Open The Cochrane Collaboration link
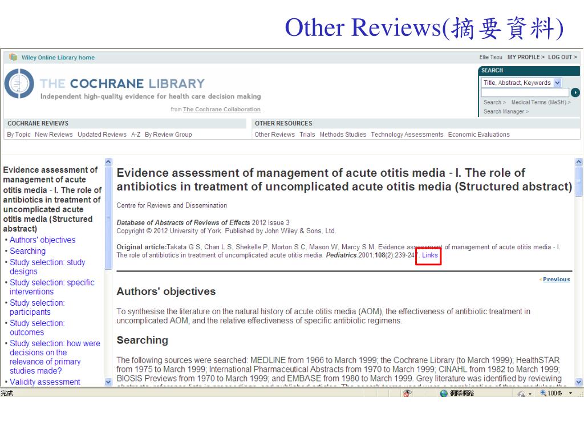Viewport: 584px width, 438px height. [x=222, y=109]
